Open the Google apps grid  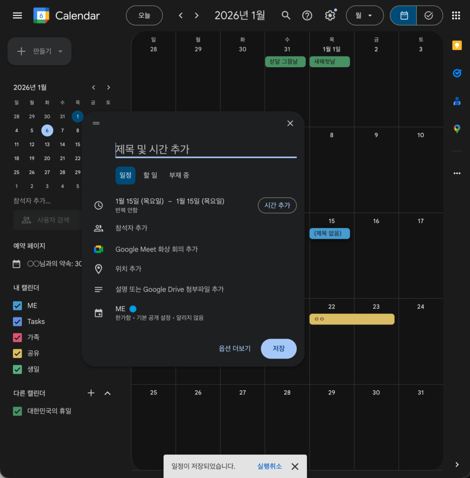(456, 15)
